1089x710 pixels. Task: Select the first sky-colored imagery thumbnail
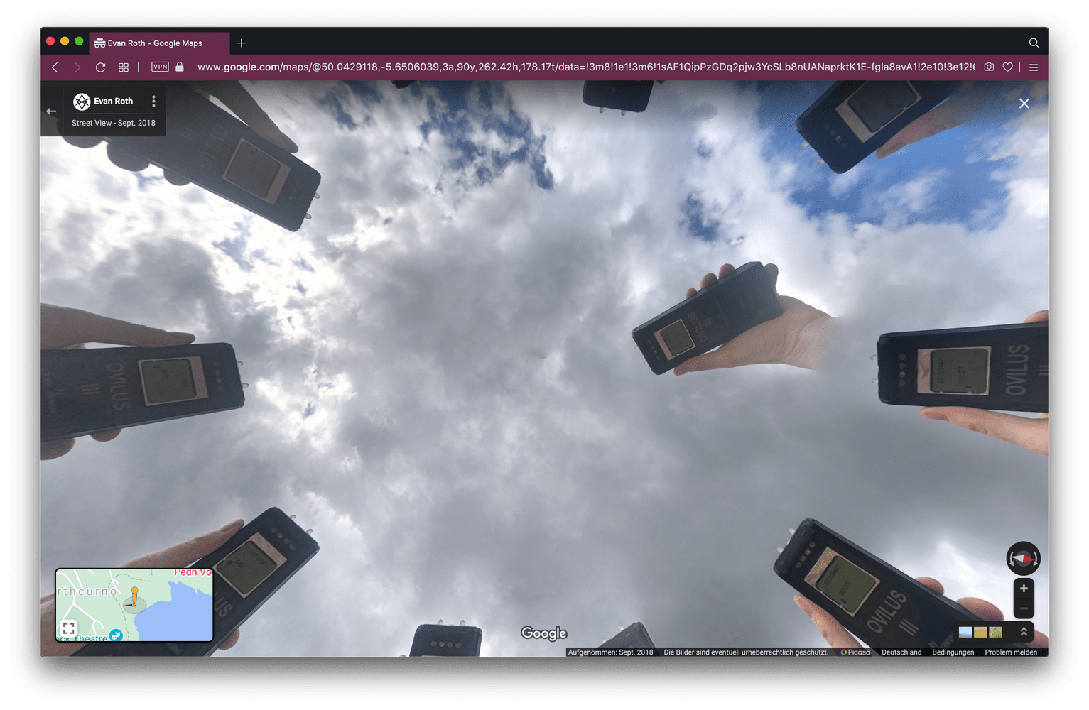tap(965, 632)
